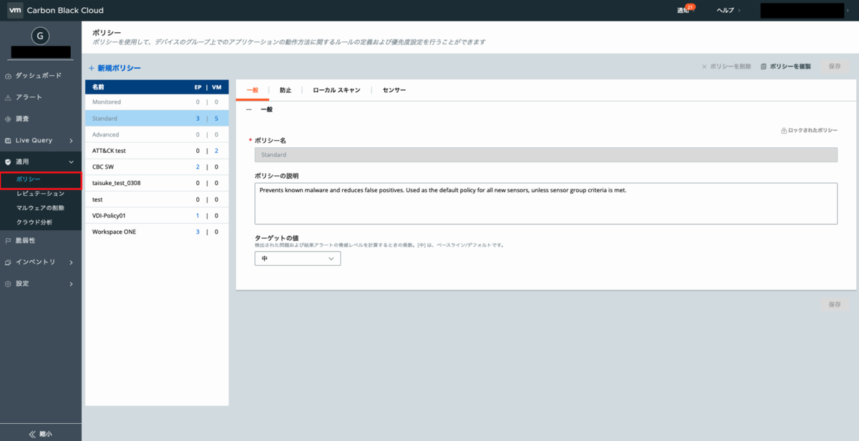Expand the インベントリ submenu

click(x=71, y=262)
